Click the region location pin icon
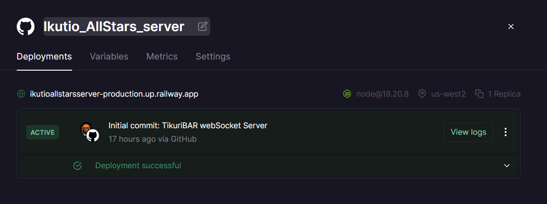This screenshot has height=204, width=547. pyautogui.click(x=422, y=94)
